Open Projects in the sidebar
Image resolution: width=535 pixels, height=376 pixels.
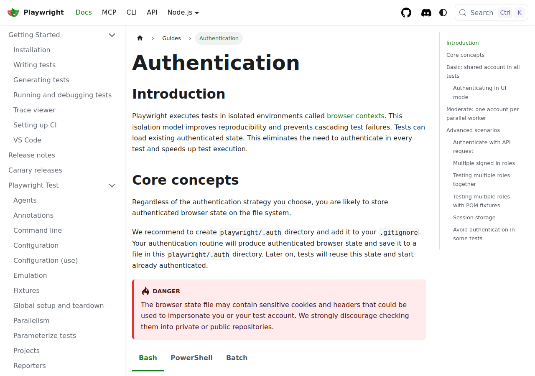click(26, 351)
